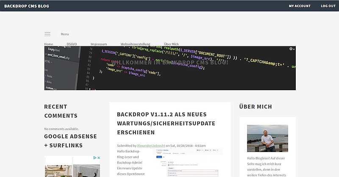Image resolution: width=339 pixels, height=177 pixels.
Task: Open the article's GitHub release screenshot
Action: (x=188, y=163)
